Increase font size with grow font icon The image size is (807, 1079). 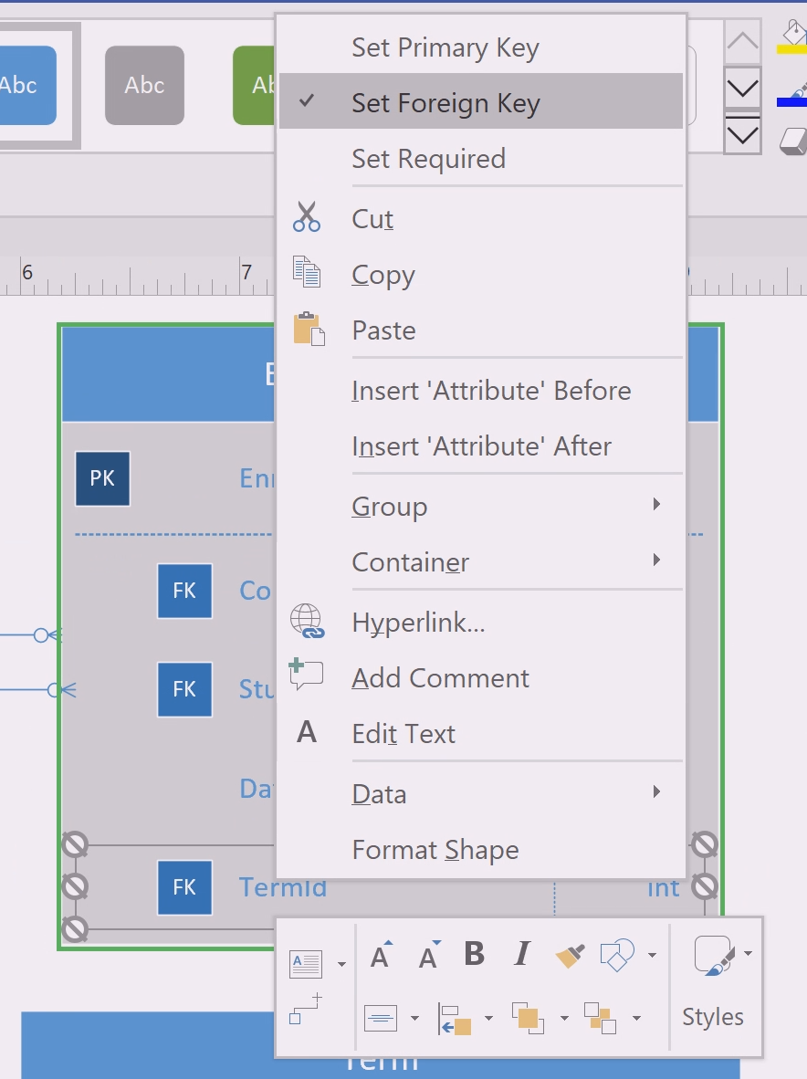382,954
